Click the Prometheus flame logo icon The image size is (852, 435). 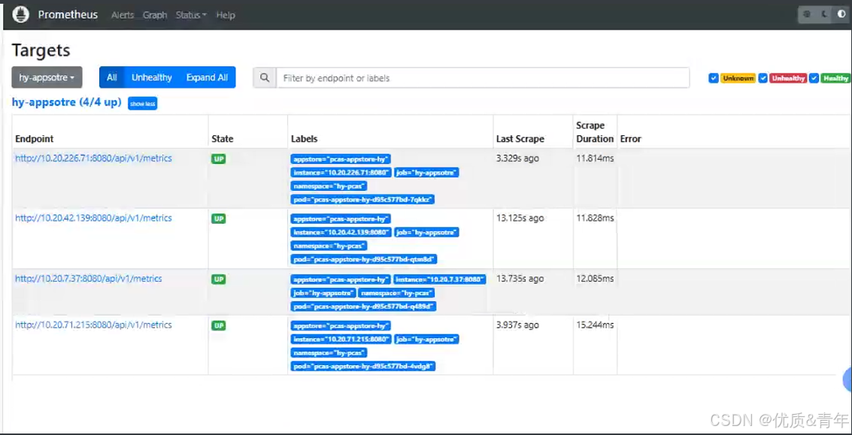(x=20, y=15)
